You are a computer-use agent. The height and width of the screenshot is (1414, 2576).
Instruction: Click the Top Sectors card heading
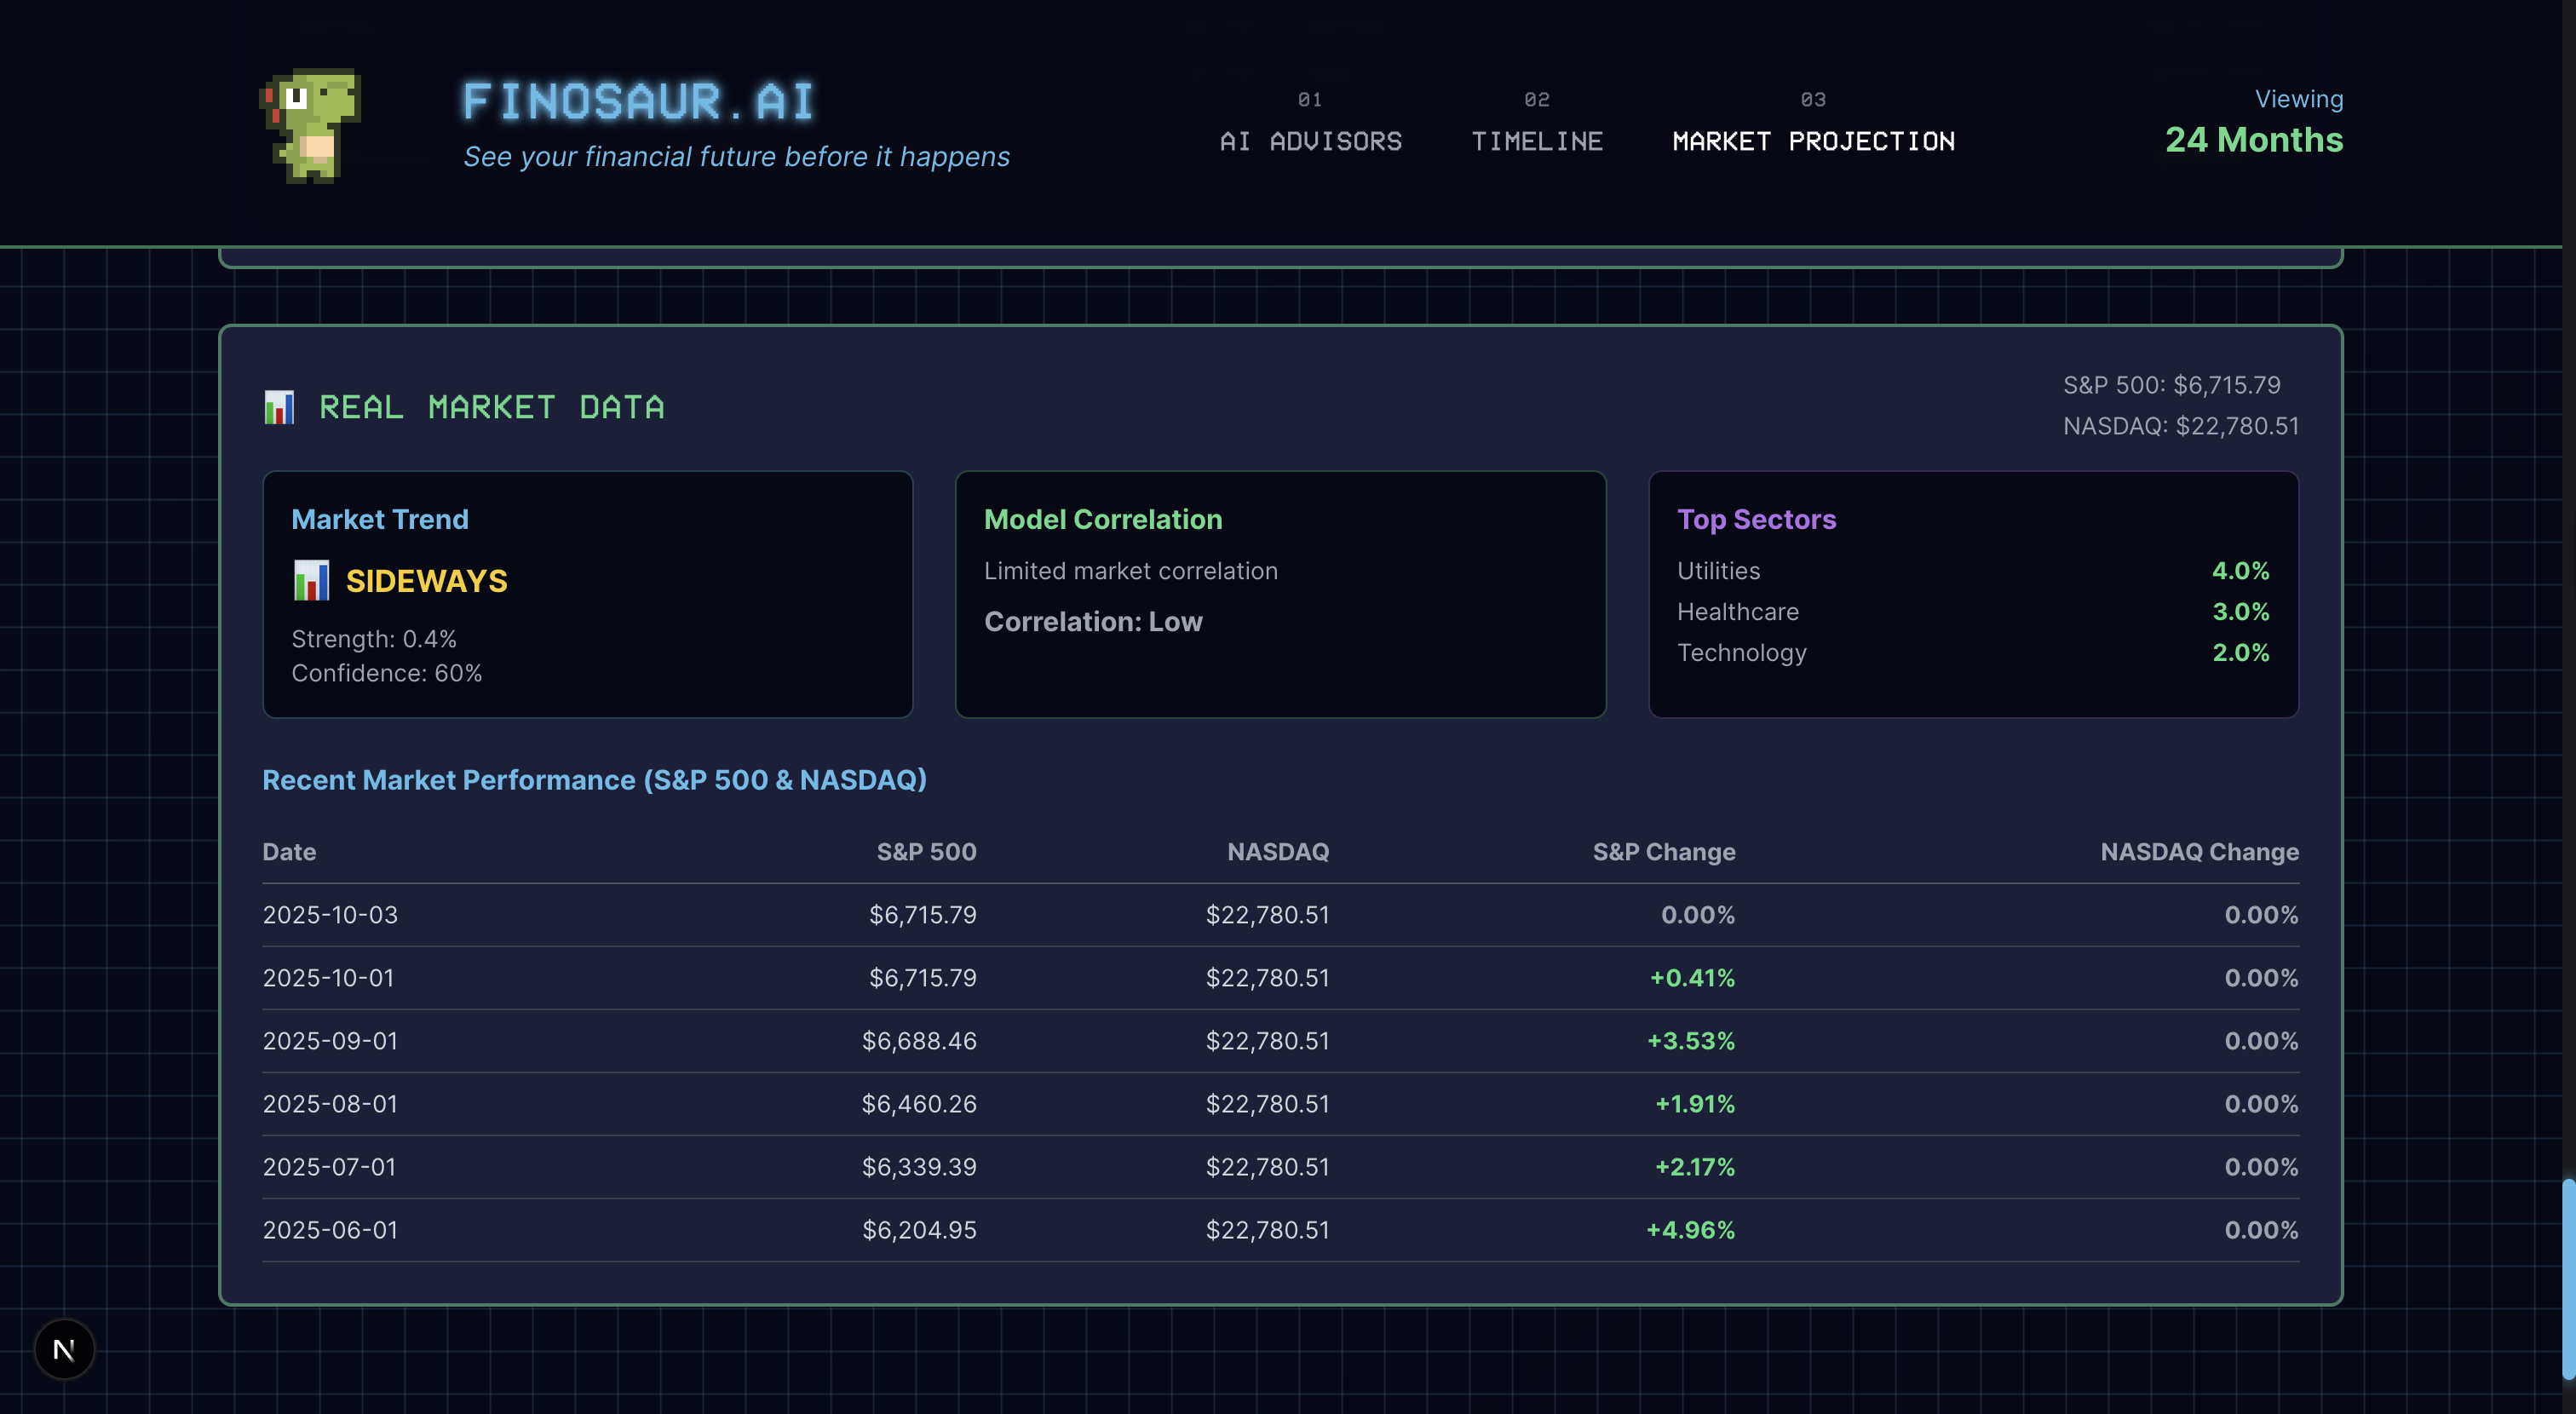point(1756,519)
